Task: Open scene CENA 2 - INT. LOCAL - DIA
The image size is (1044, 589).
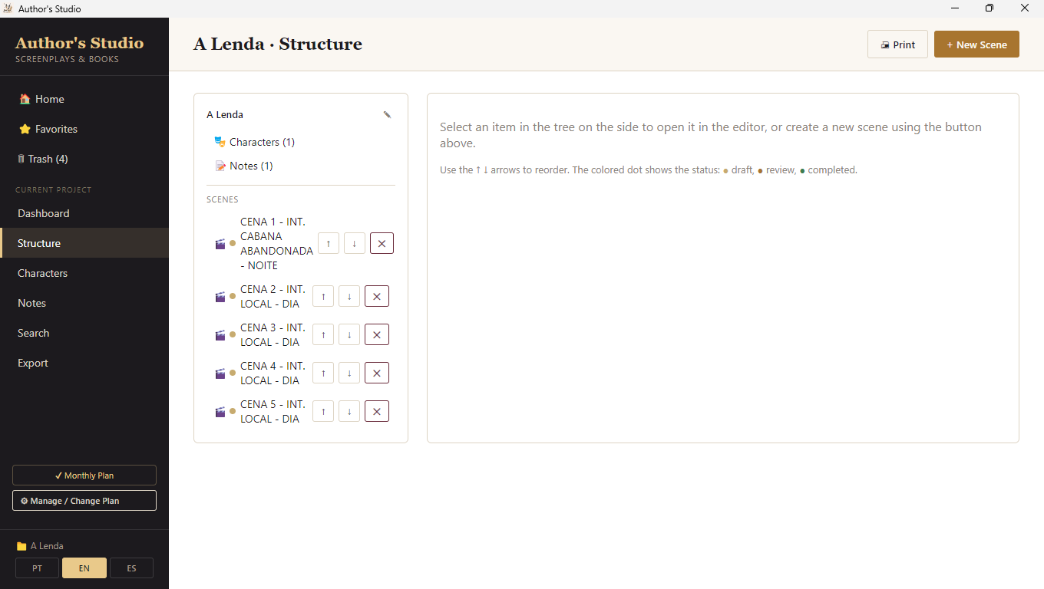Action: click(x=273, y=297)
